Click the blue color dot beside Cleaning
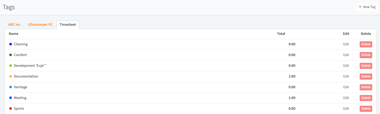The width and height of the screenshot is (380, 114). click(x=10, y=44)
